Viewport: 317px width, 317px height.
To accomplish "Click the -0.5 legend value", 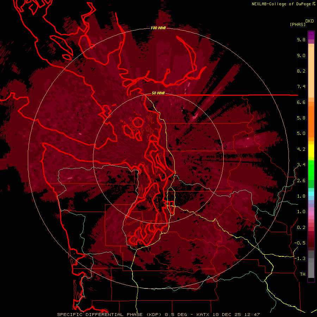I will pyautogui.click(x=300, y=243).
